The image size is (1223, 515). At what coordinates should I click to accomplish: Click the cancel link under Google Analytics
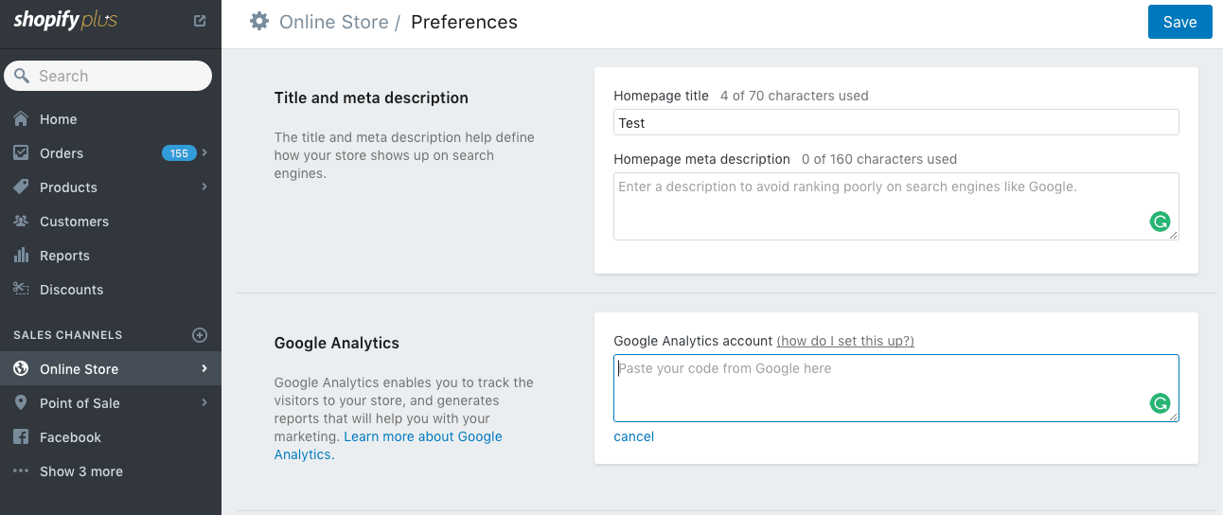point(633,436)
